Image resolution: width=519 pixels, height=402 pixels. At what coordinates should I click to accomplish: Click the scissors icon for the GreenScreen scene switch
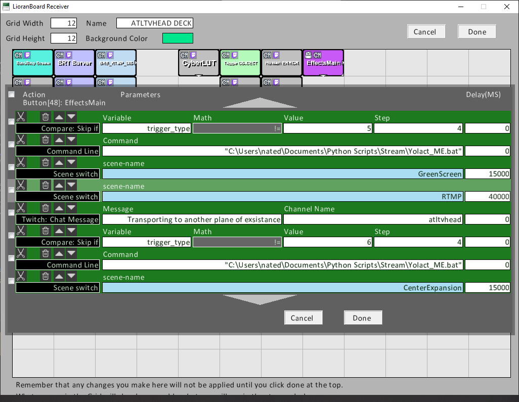(21, 162)
